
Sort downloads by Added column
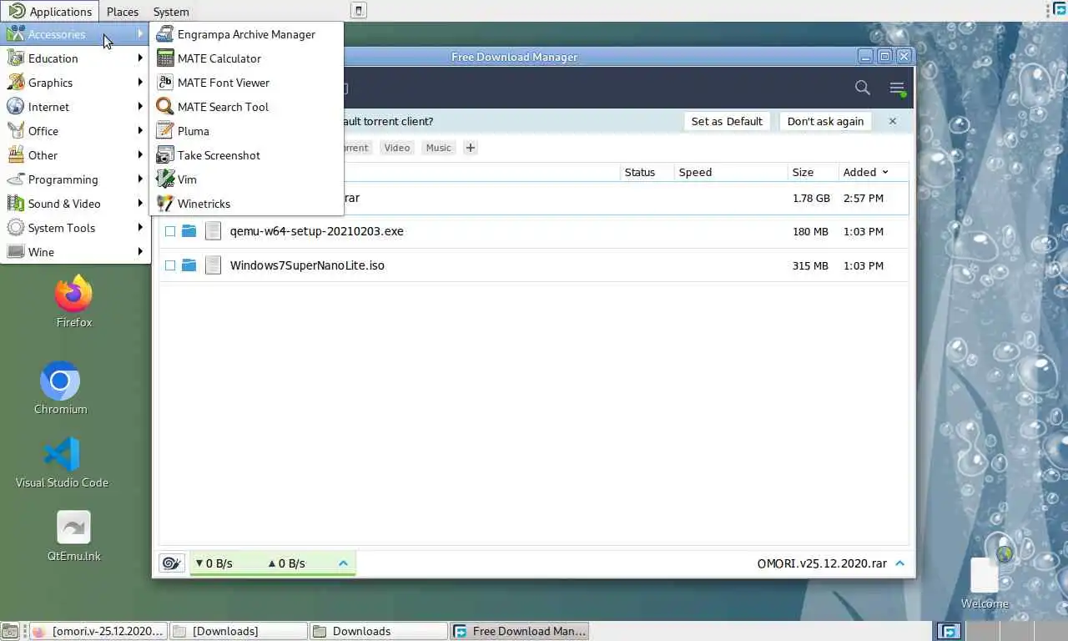(x=865, y=172)
